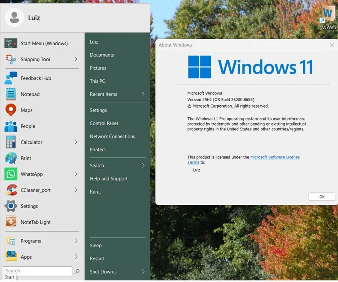The width and height of the screenshot is (338, 282).
Task: Open Network Connections
Action: (112, 136)
